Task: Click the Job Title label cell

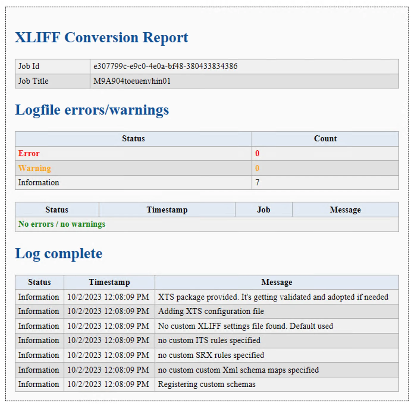Action: (x=53, y=81)
